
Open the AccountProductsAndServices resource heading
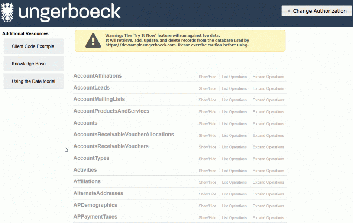click(x=111, y=111)
